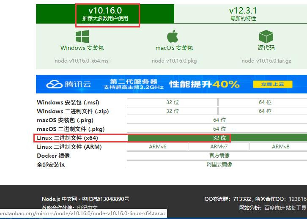Click the 立即上云 banner button
Viewport: 307px width, 219px height.
[273, 85]
